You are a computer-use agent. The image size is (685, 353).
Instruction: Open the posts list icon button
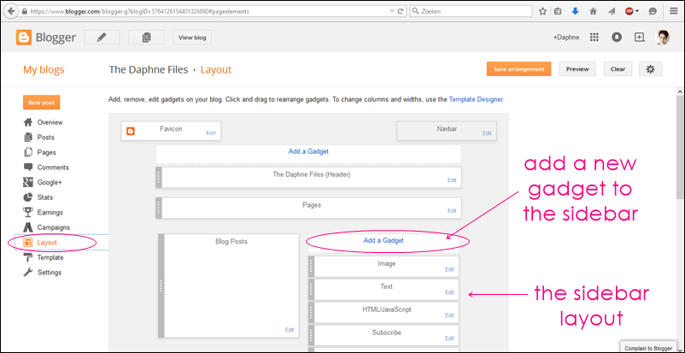point(146,38)
